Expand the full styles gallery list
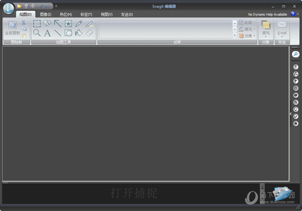Image resolution: width=302 pixels, height=211 pixels. coord(234,35)
